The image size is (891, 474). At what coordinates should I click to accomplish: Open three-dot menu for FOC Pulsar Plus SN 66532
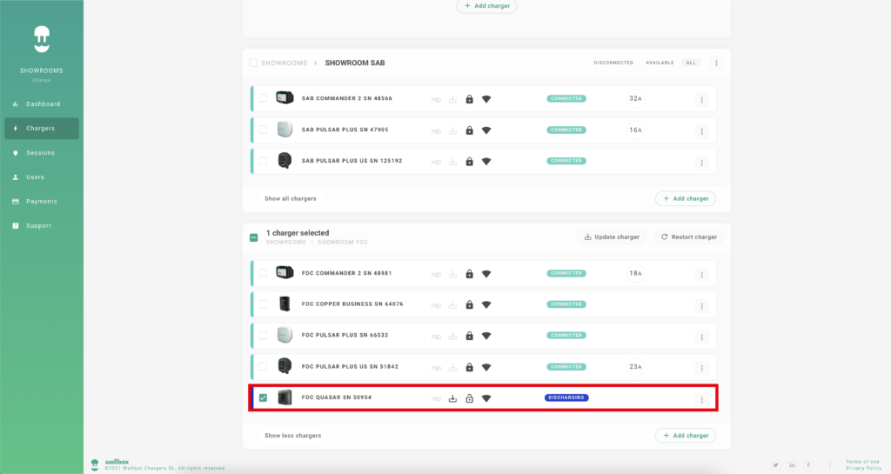[x=702, y=337]
